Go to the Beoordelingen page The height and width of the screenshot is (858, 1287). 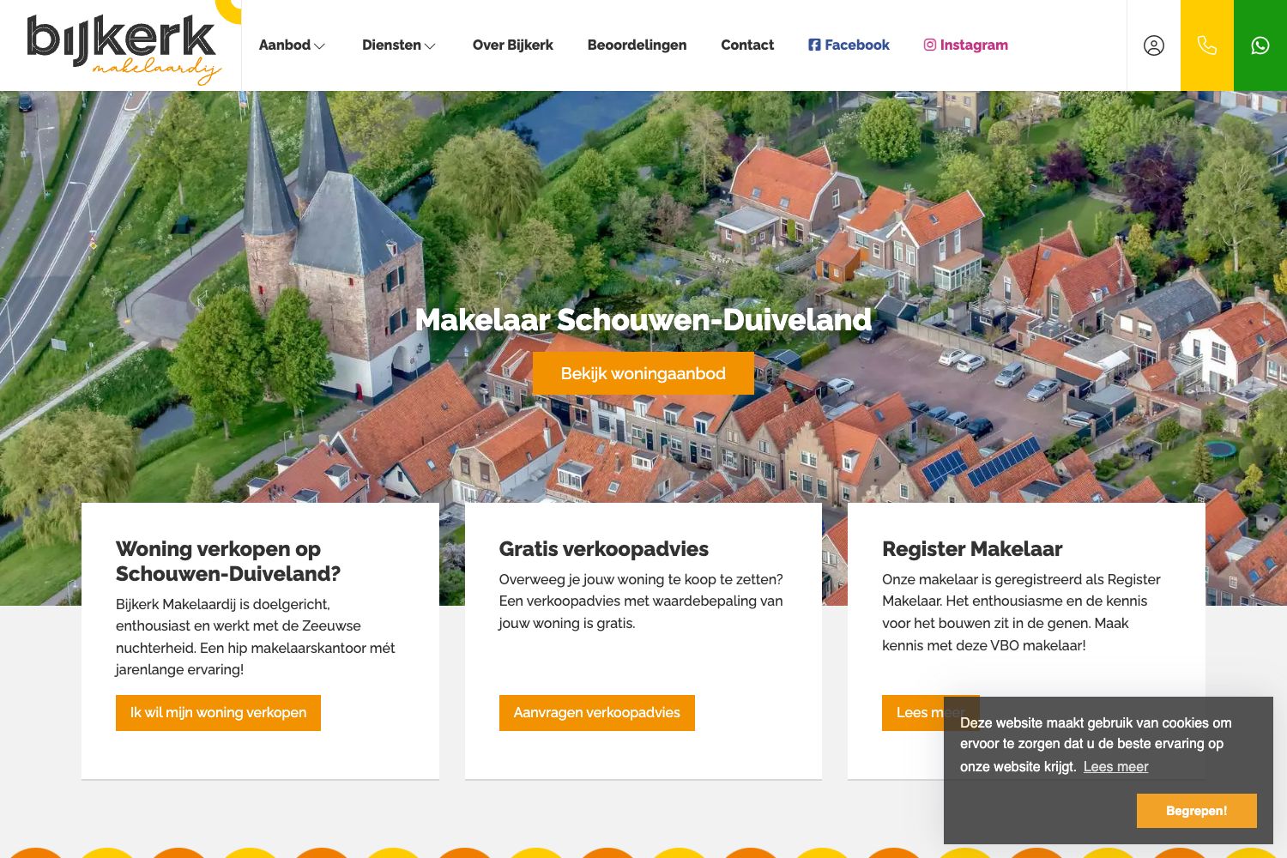pyautogui.click(x=637, y=45)
